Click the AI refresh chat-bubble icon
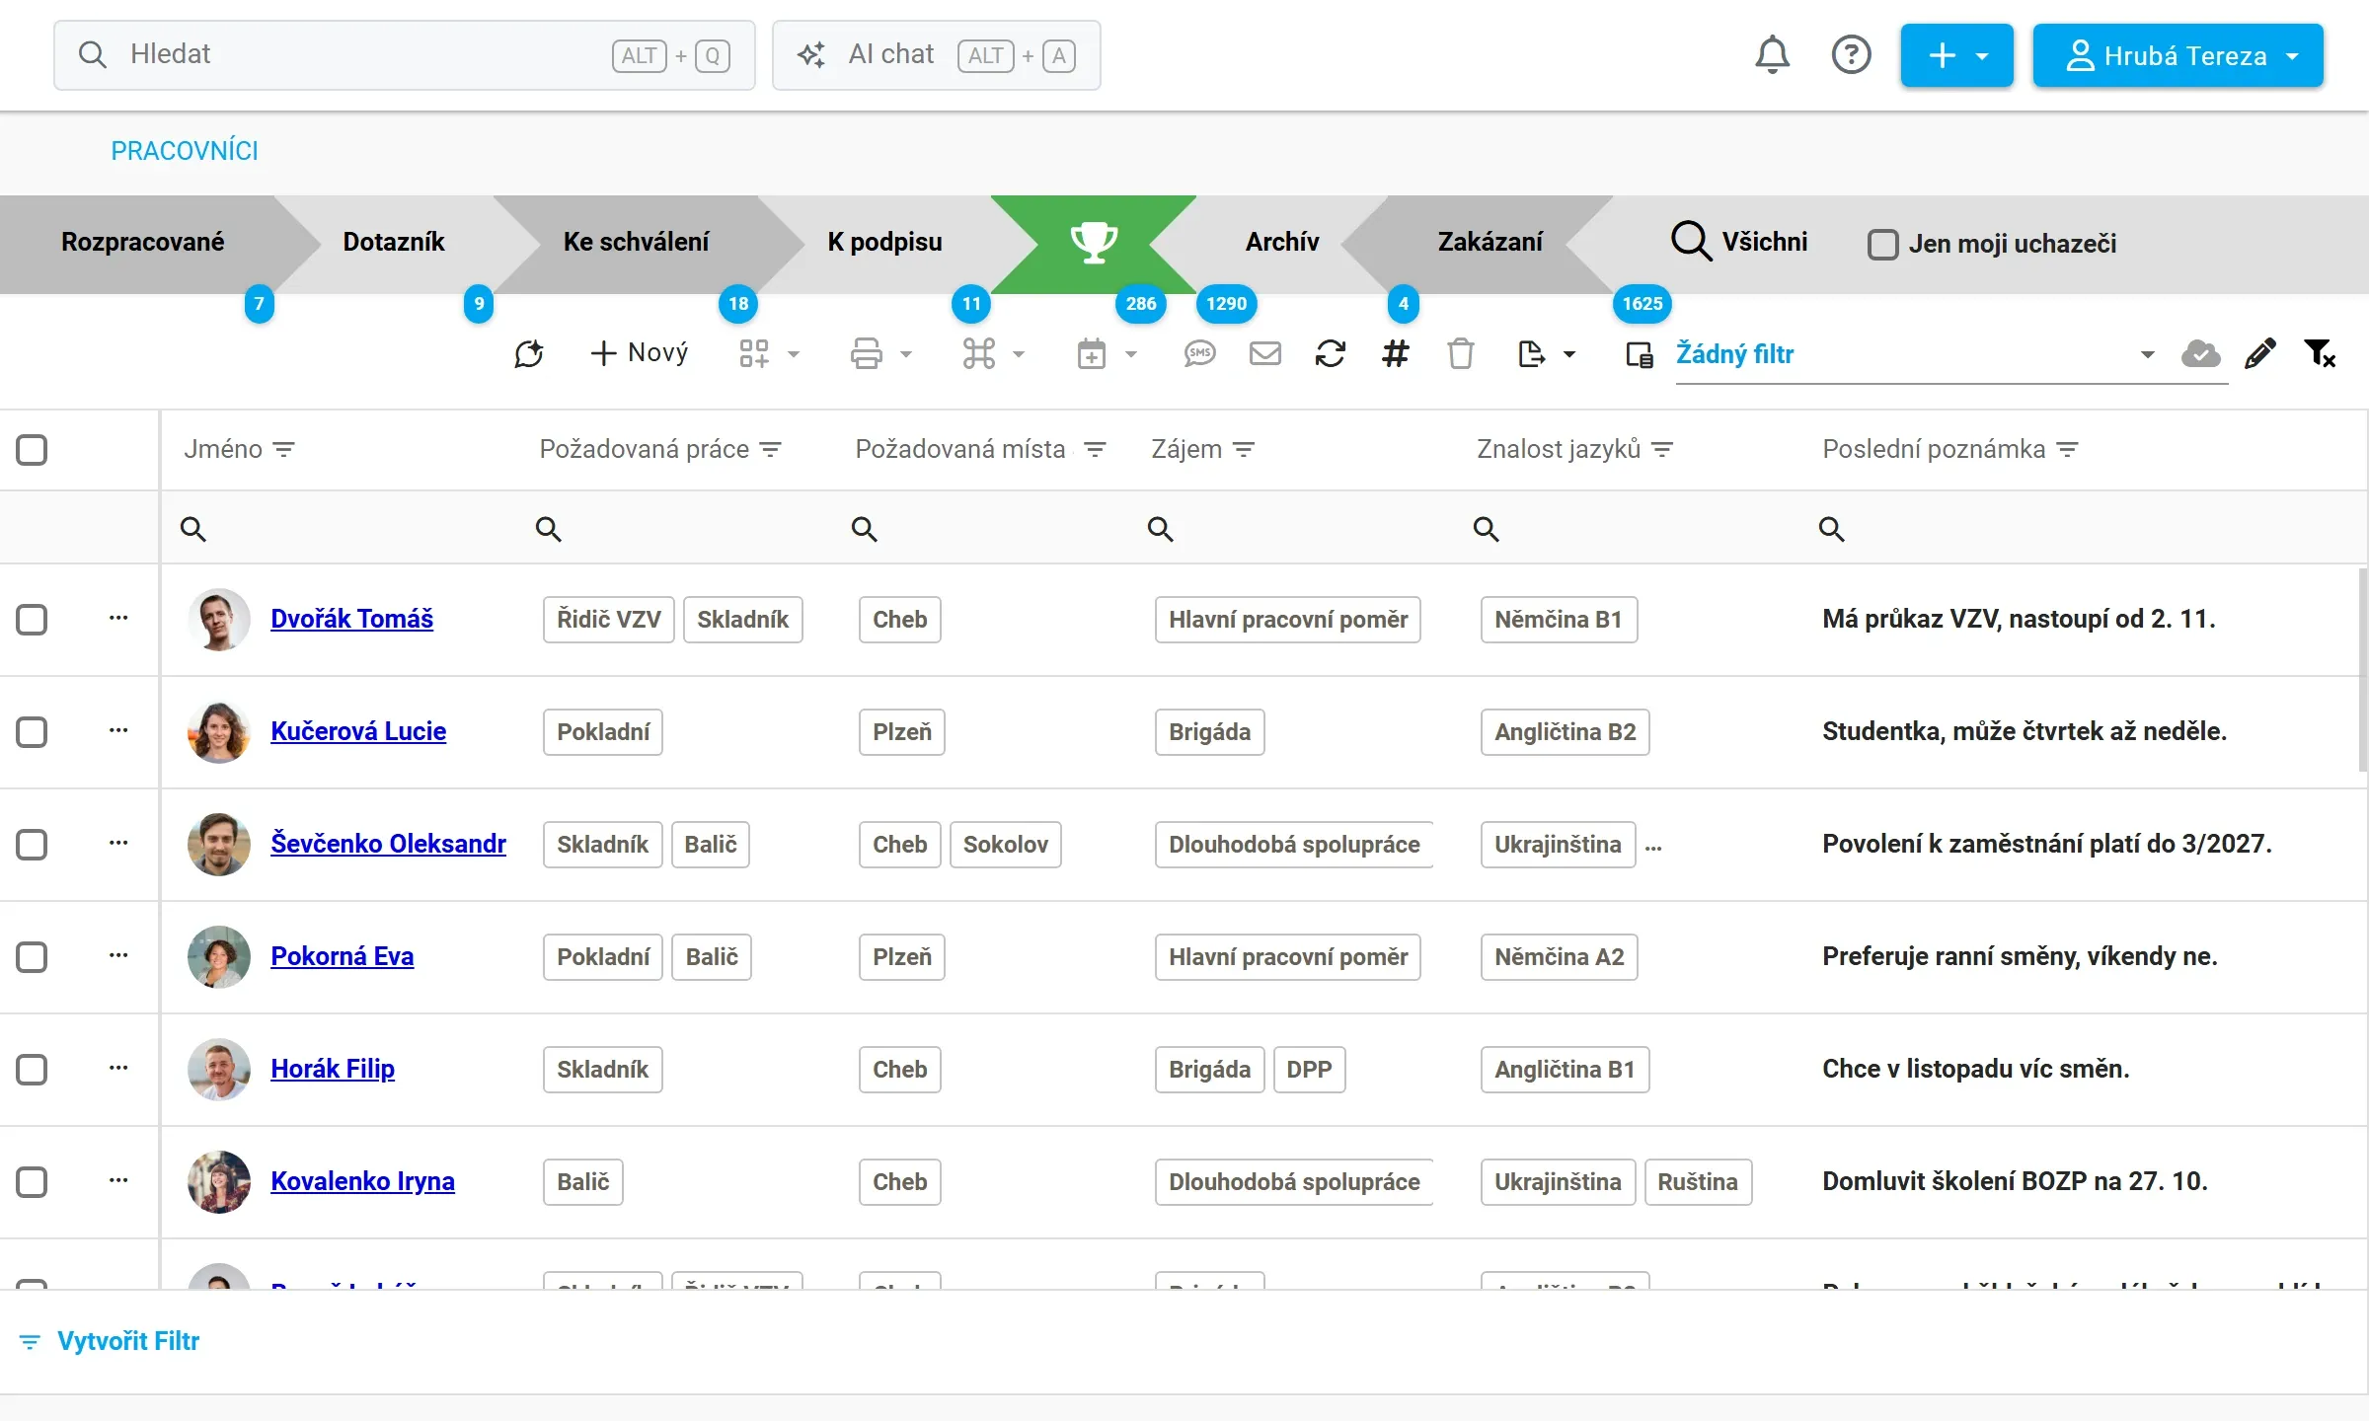Viewport: 2369px width, 1421px height. [x=529, y=353]
